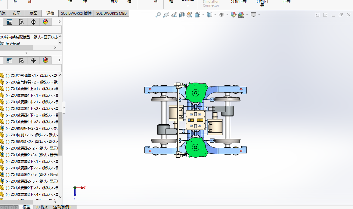Open Hide/Show Items dropdown arrow
The width and height of the screenshot is (353, 209).
point(228,15)
